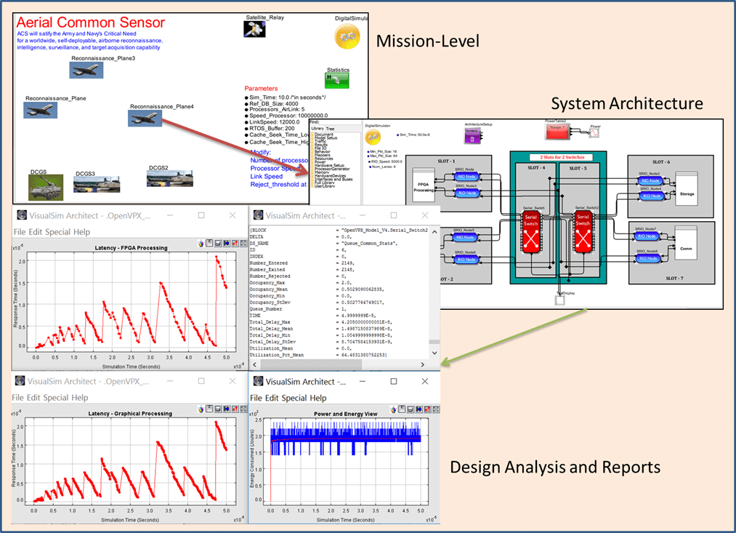Click the Reconnaissance_Plane3 aircraft icon
The width and height of the screenshot is (736, 533).
[86, 70]
